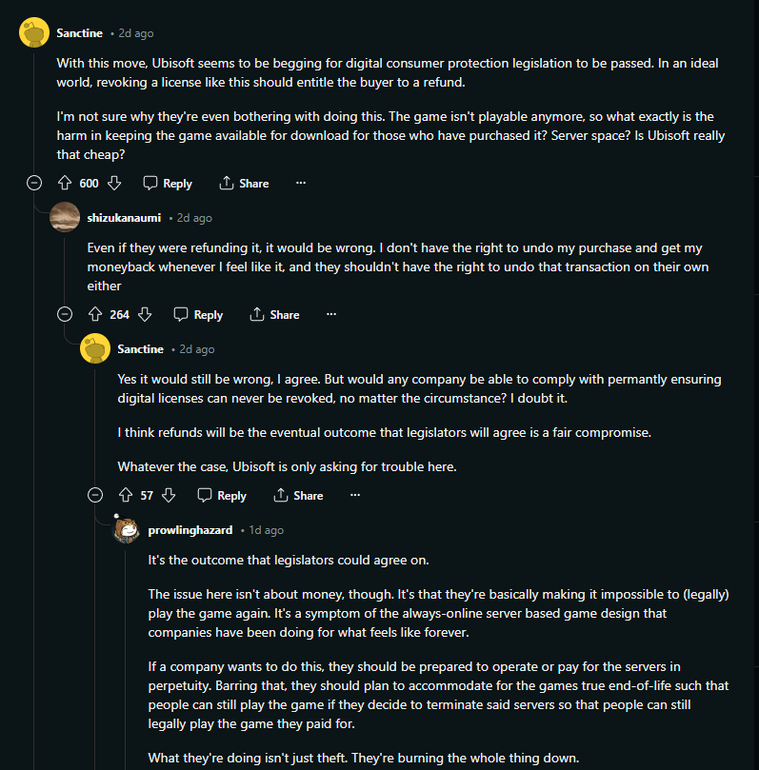Collapse Sanctine's top-level comment thread

[34, 183]
